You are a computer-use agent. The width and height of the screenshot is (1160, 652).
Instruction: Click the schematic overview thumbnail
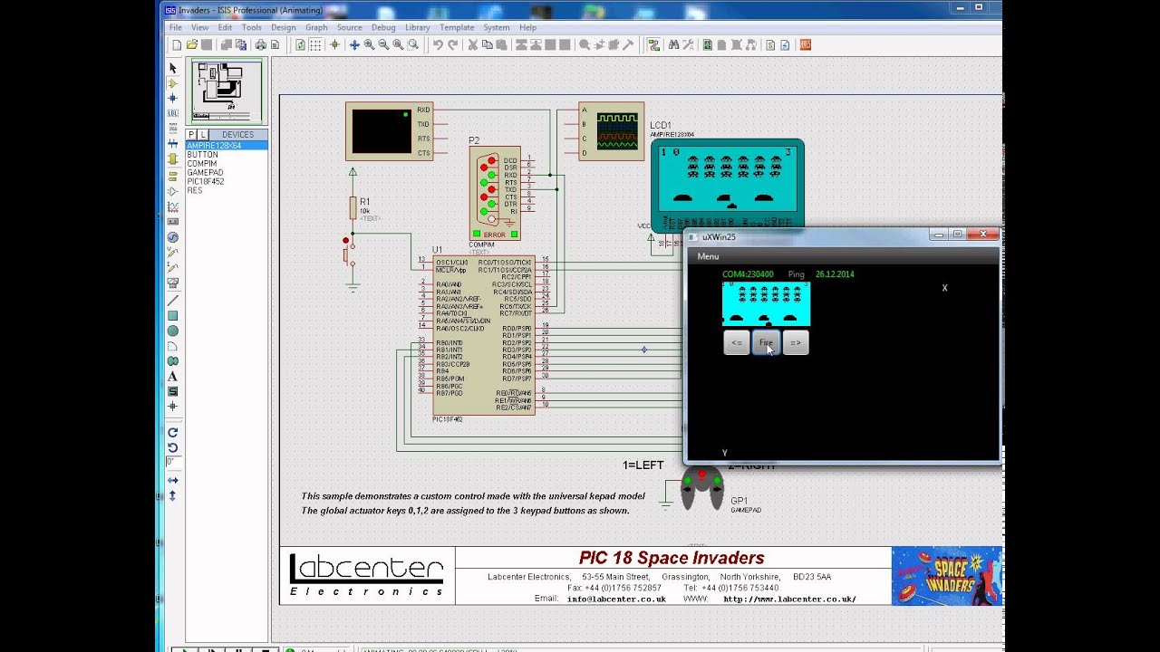click(226, 91)
